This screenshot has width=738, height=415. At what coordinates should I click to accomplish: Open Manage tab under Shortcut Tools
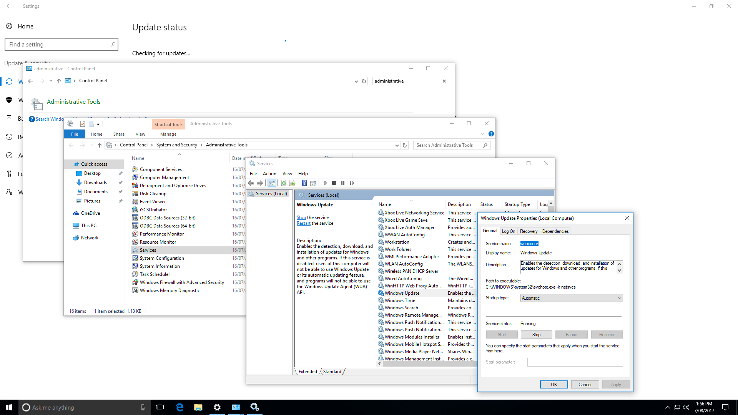[x=168, y=134]
